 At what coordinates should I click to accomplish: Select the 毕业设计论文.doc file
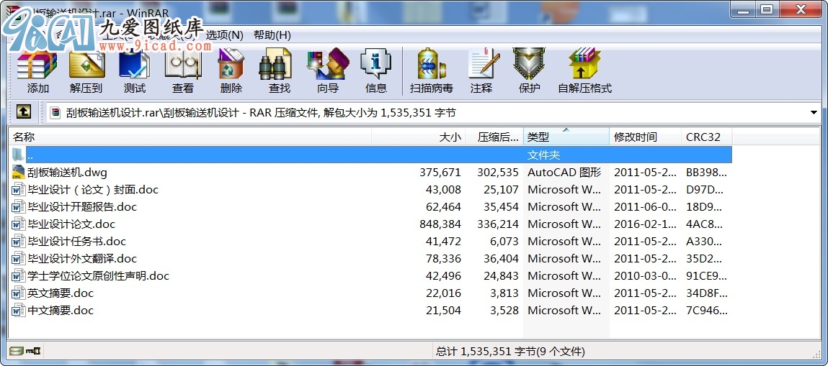click(71, 224)
